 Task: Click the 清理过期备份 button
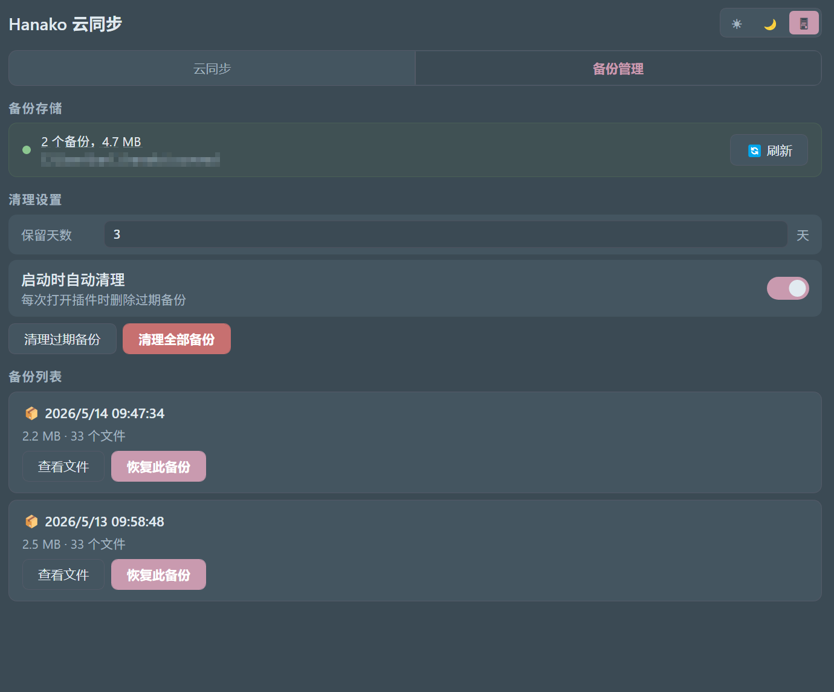(62, 339)
